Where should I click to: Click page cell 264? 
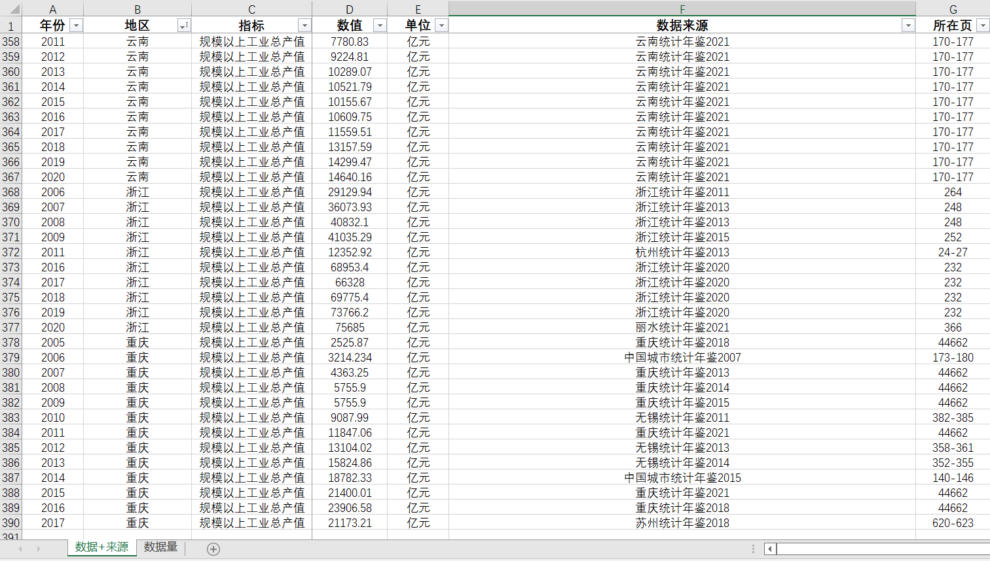pyautogui.click(x=953, y=192)
